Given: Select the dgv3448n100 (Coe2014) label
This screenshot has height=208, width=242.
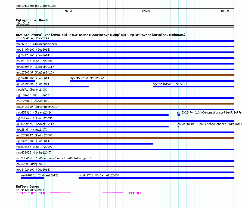Looking at the screenshot, I should tap(33, 78).
